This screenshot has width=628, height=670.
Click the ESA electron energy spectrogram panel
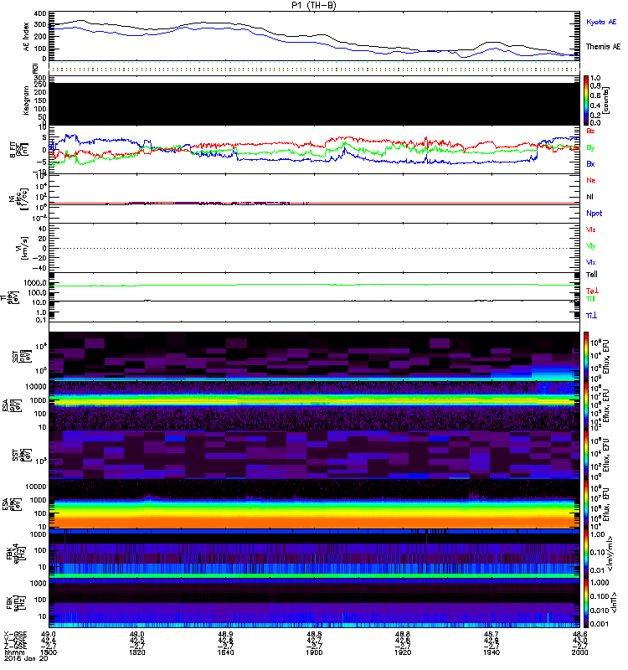(x=314, y=505)
